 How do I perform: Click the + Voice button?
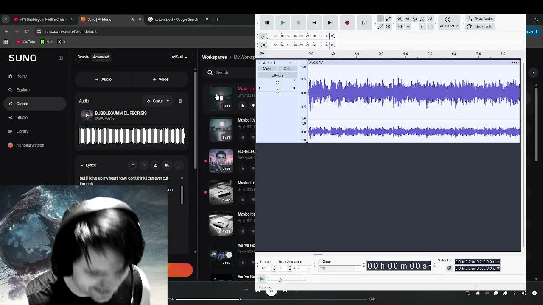(160, 79)
